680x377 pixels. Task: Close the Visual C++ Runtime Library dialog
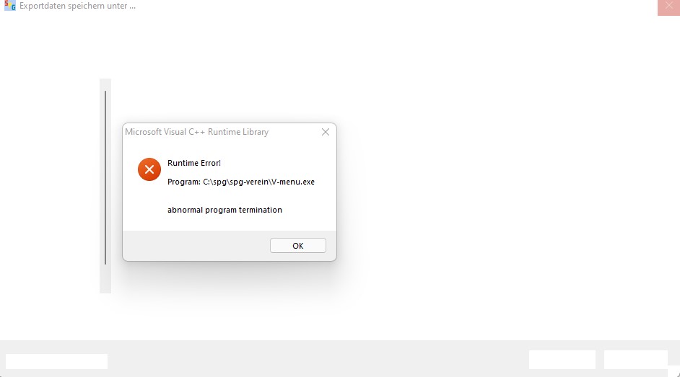(x=326, y=132)
